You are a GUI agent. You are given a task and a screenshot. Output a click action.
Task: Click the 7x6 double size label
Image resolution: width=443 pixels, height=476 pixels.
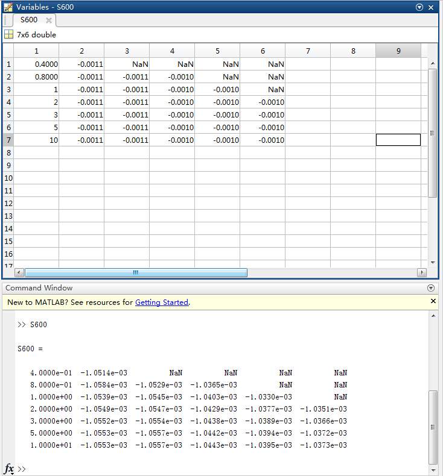(x=36, y=34)
